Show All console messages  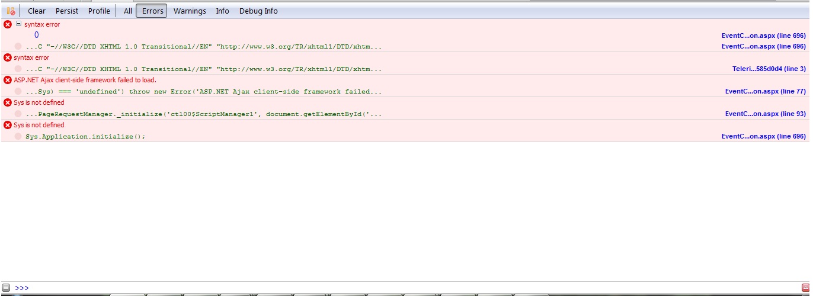click(x=128, y=11)
